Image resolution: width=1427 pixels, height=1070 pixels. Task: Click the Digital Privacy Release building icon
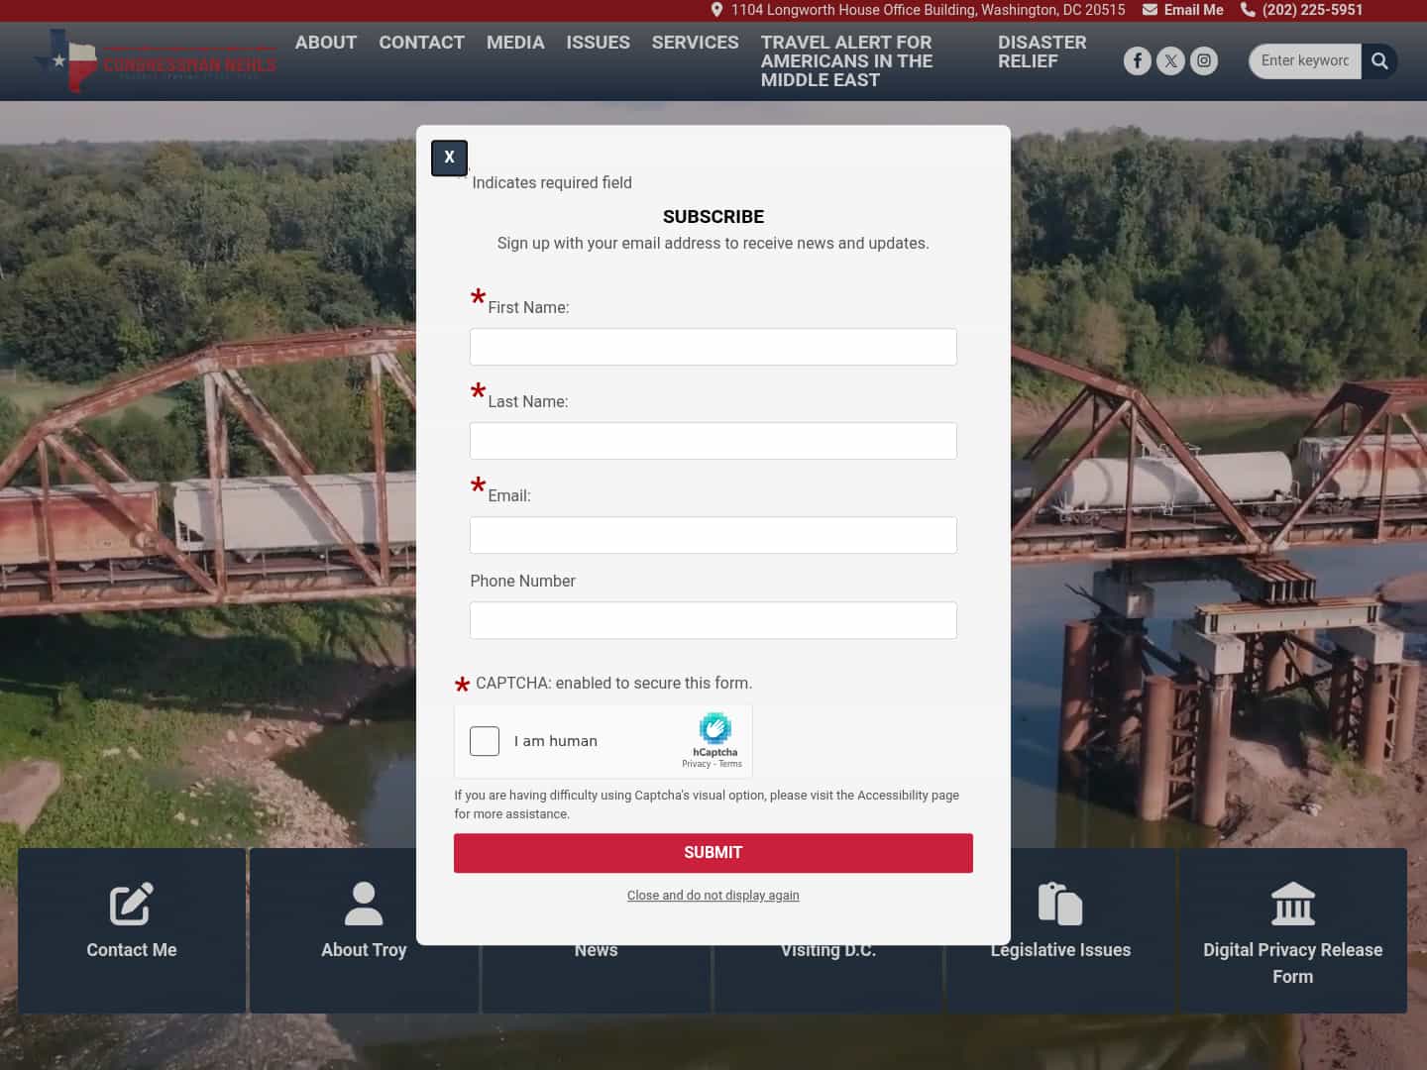(x=1293, y=904)
